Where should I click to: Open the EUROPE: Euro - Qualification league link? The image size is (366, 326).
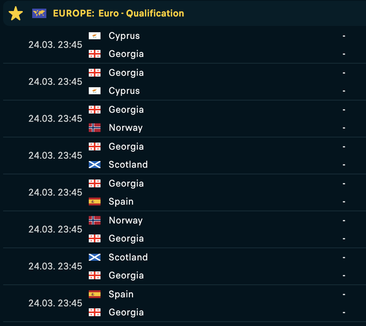click(119, 13)
